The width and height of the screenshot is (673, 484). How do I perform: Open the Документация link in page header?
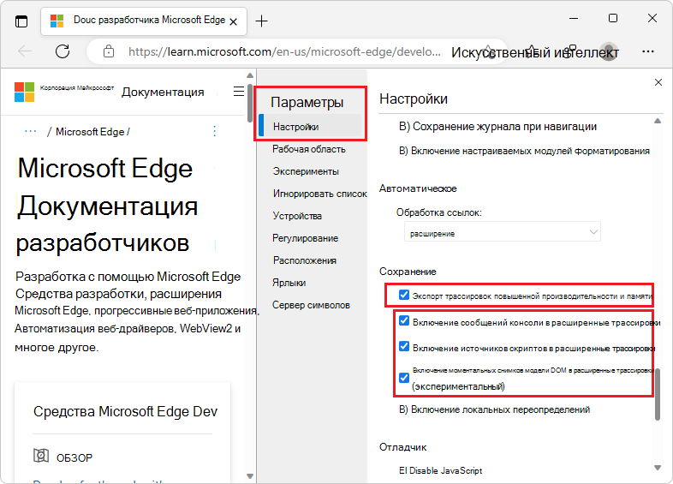tap(163, 92)
